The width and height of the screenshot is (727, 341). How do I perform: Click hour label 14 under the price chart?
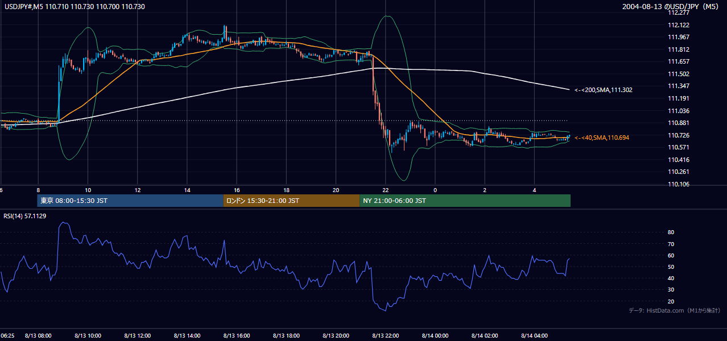tap(187, 190)
